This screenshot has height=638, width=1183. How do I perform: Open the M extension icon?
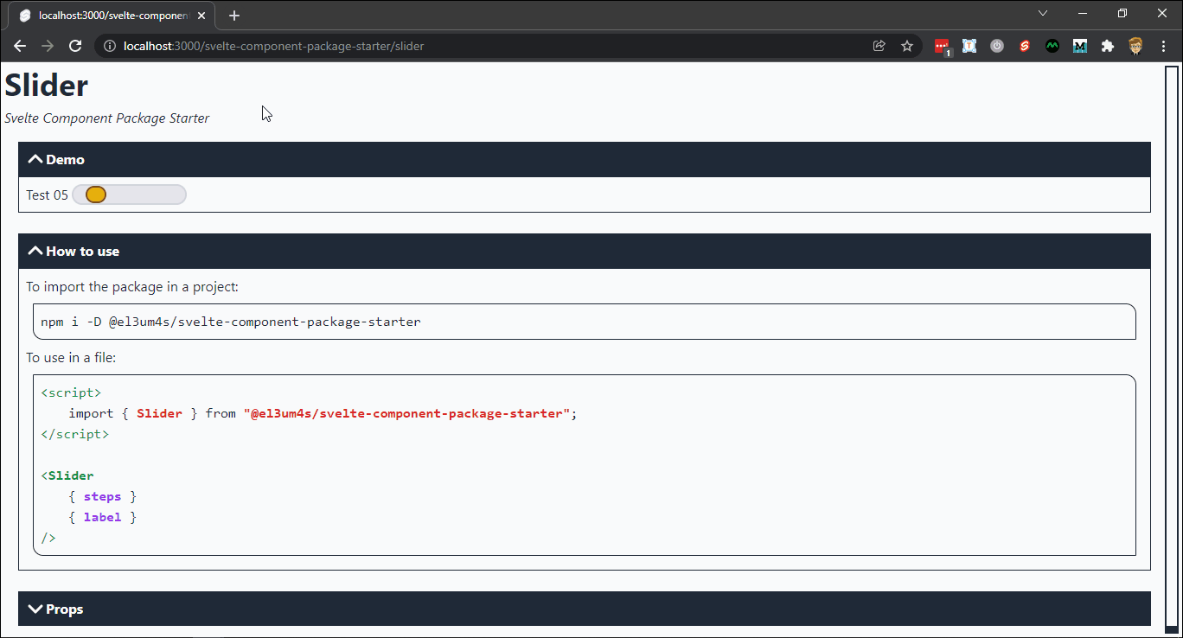point(1080,46)
